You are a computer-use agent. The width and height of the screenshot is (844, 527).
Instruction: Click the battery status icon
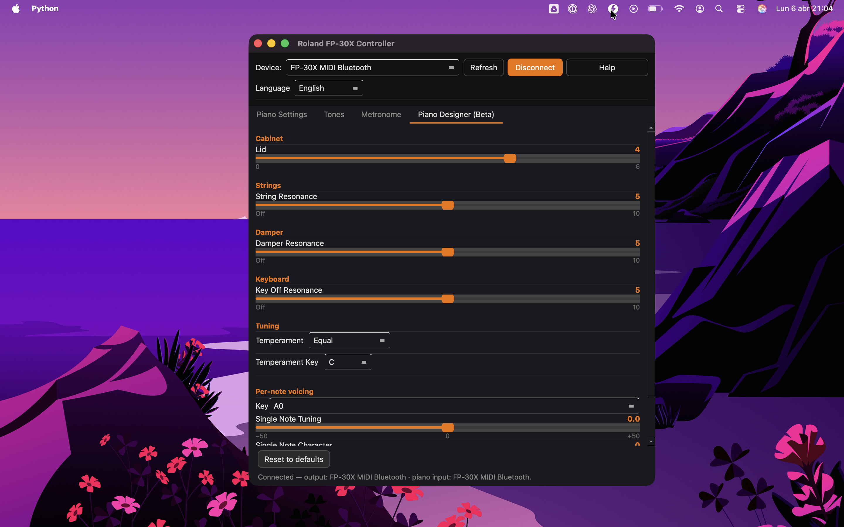tap(655, 8)
